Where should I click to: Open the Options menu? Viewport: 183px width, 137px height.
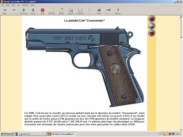point(25,5)
